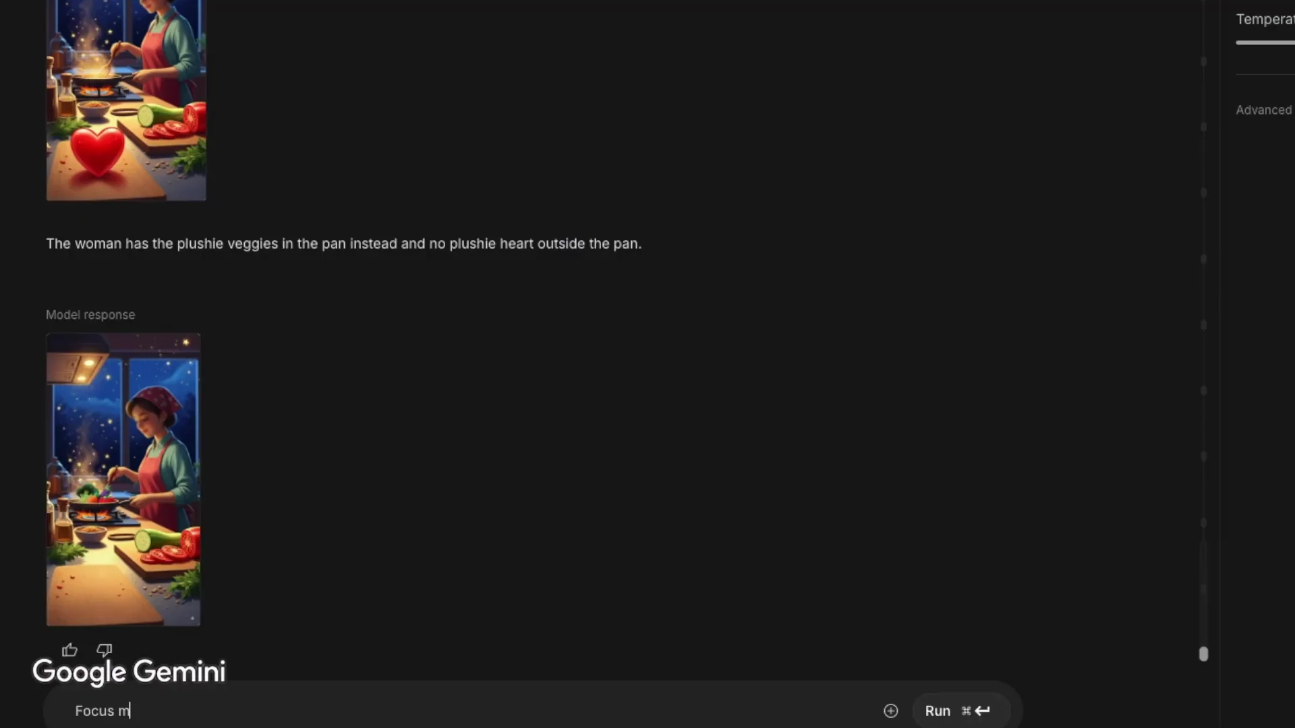Click the Temperature label in the side panel

[1264, 20]
